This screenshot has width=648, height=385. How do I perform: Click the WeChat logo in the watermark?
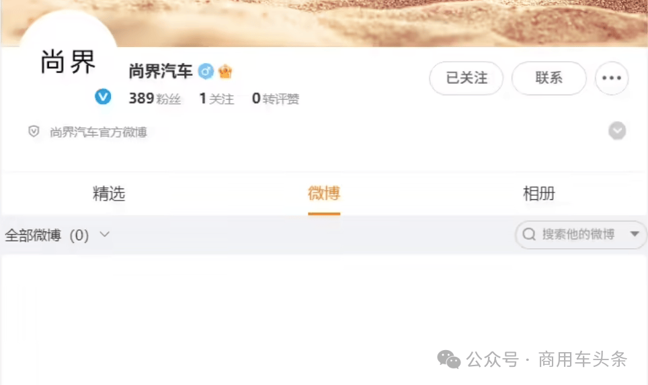pos(449,360)
